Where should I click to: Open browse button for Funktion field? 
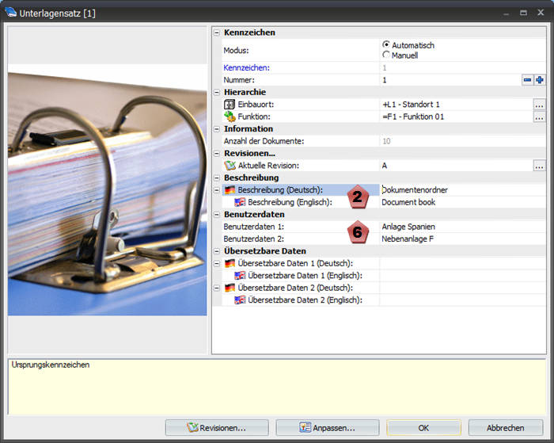pyautogui.click(x=539, y=116)
